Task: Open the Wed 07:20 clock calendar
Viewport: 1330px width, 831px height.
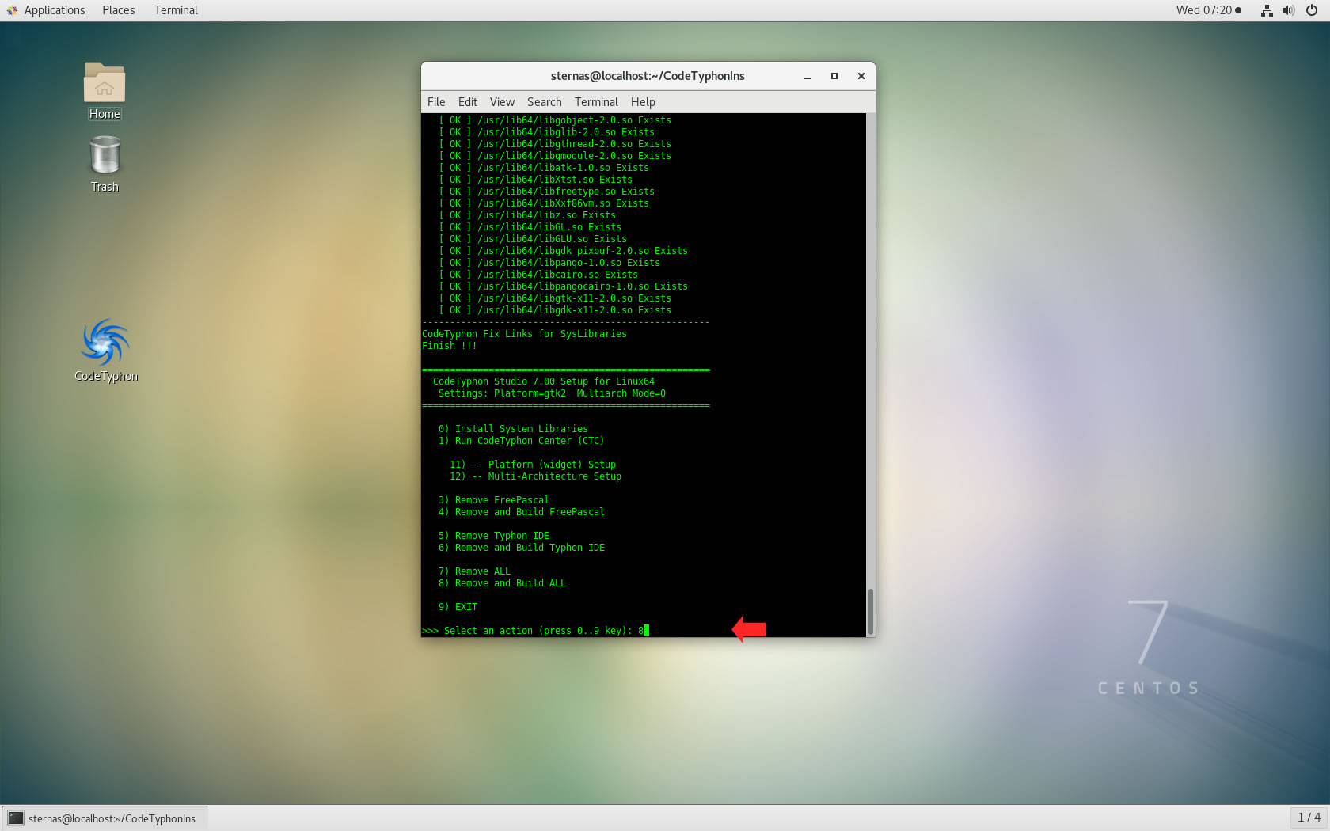Action: tap(1208, 10)
